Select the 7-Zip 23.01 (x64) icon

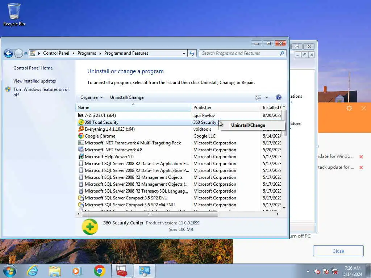[x=81, y=115]
